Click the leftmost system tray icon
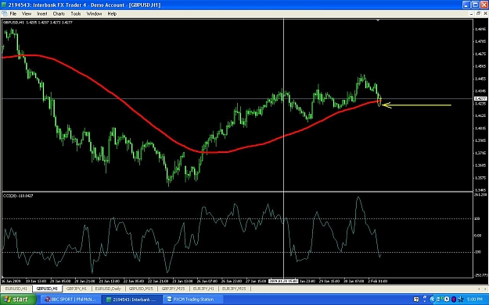The width and height of the screenshot is (489, 305). [416, 300]
